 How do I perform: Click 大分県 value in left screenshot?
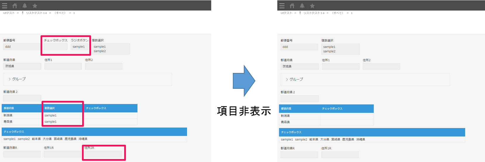pos(47,139)
